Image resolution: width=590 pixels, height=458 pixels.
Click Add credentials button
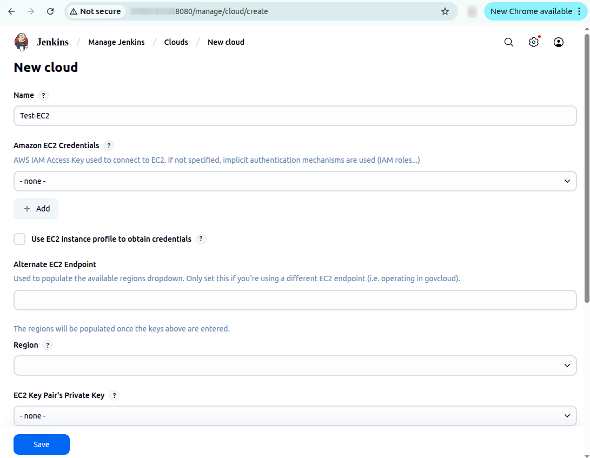[x=36, y=209]
